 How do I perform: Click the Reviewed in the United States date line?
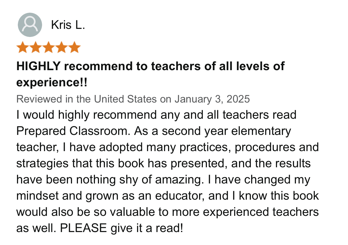pos(133,99)
